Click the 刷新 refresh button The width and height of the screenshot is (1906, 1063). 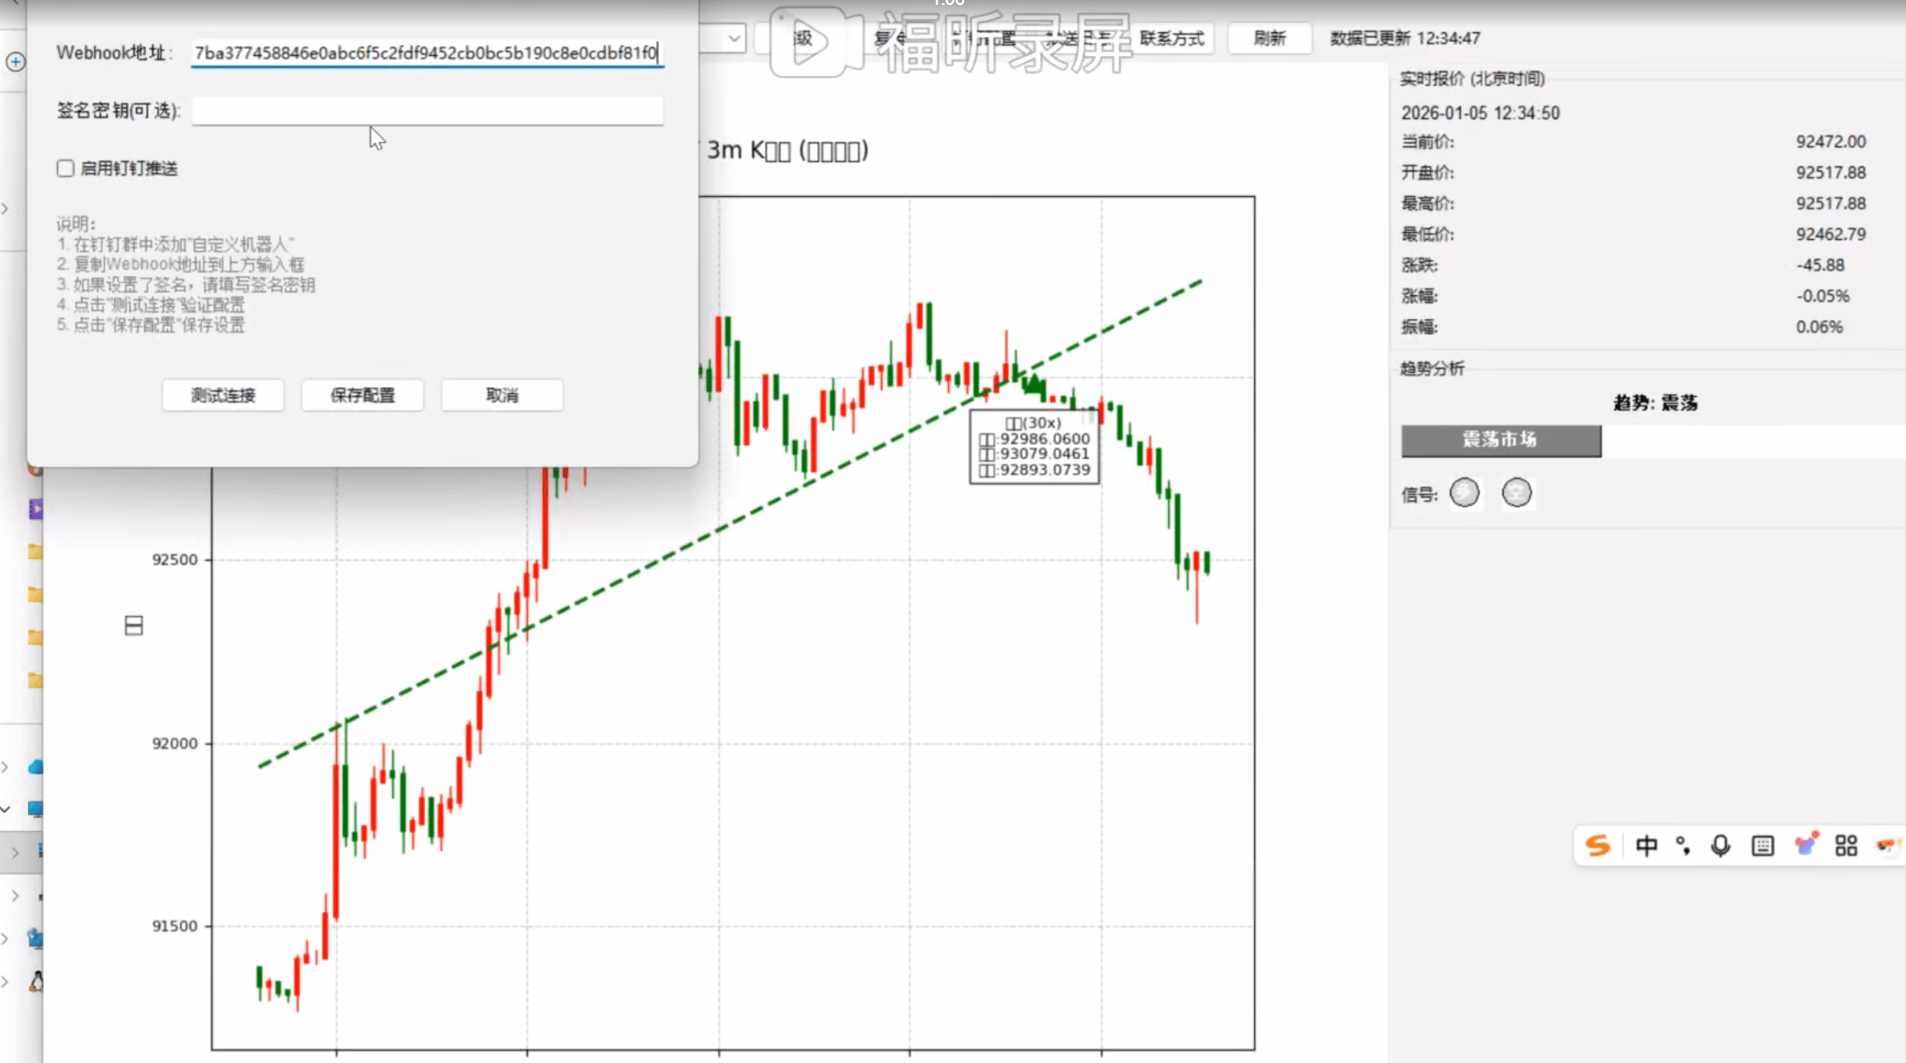coord(1269,38)
